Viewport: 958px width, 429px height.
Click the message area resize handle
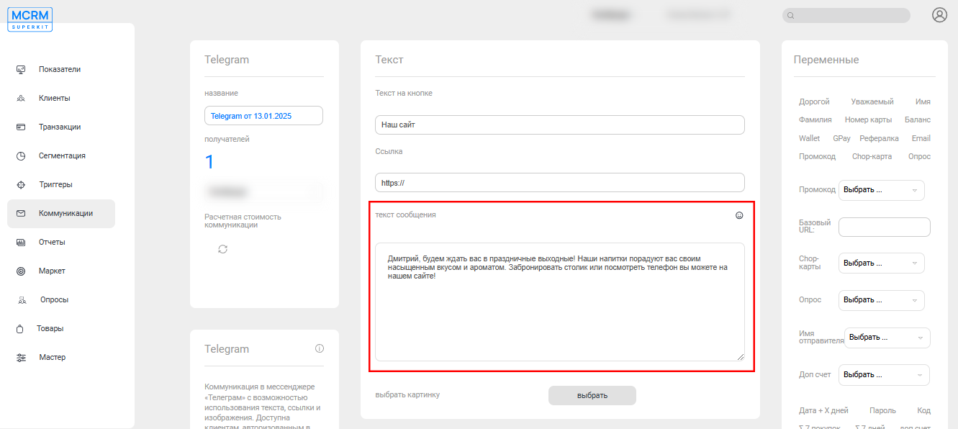click(740, 356)
